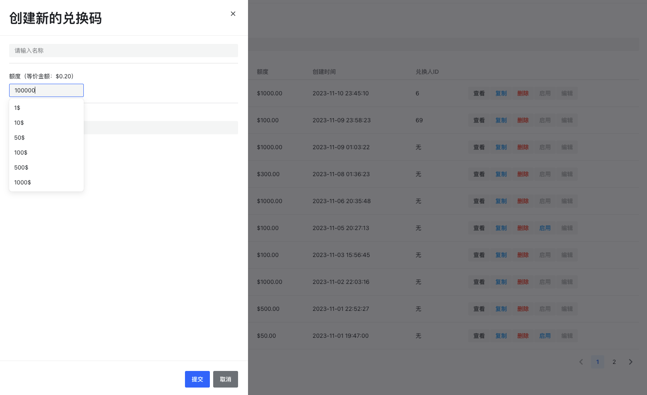Click 复制 for the $300.00 code
The image size is (647, 395).
point(501,174)
